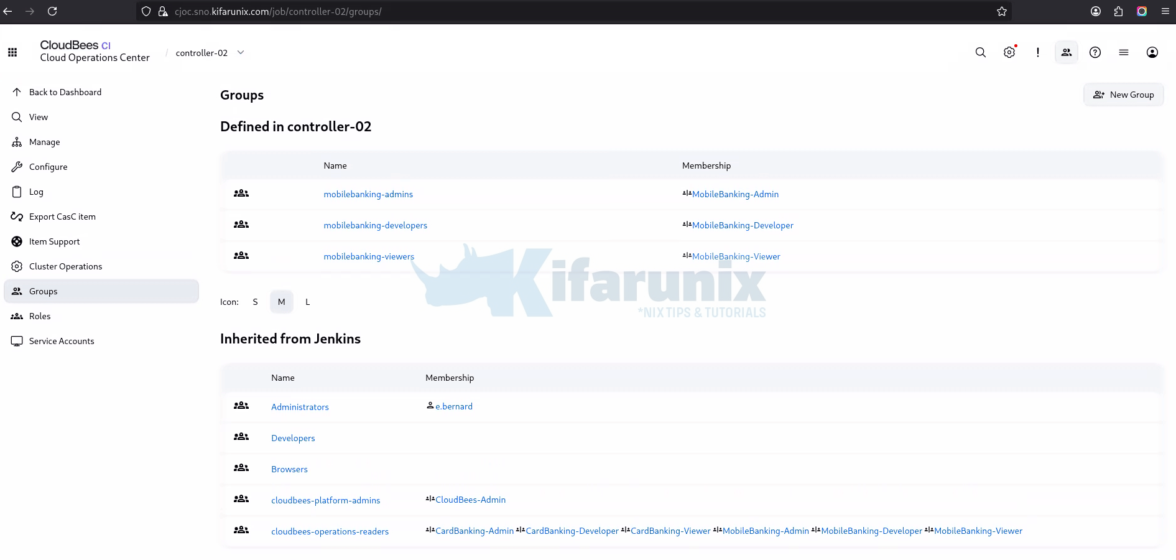Open the user account avatar icon
1176x560 pixels.
pos(1152,52)
